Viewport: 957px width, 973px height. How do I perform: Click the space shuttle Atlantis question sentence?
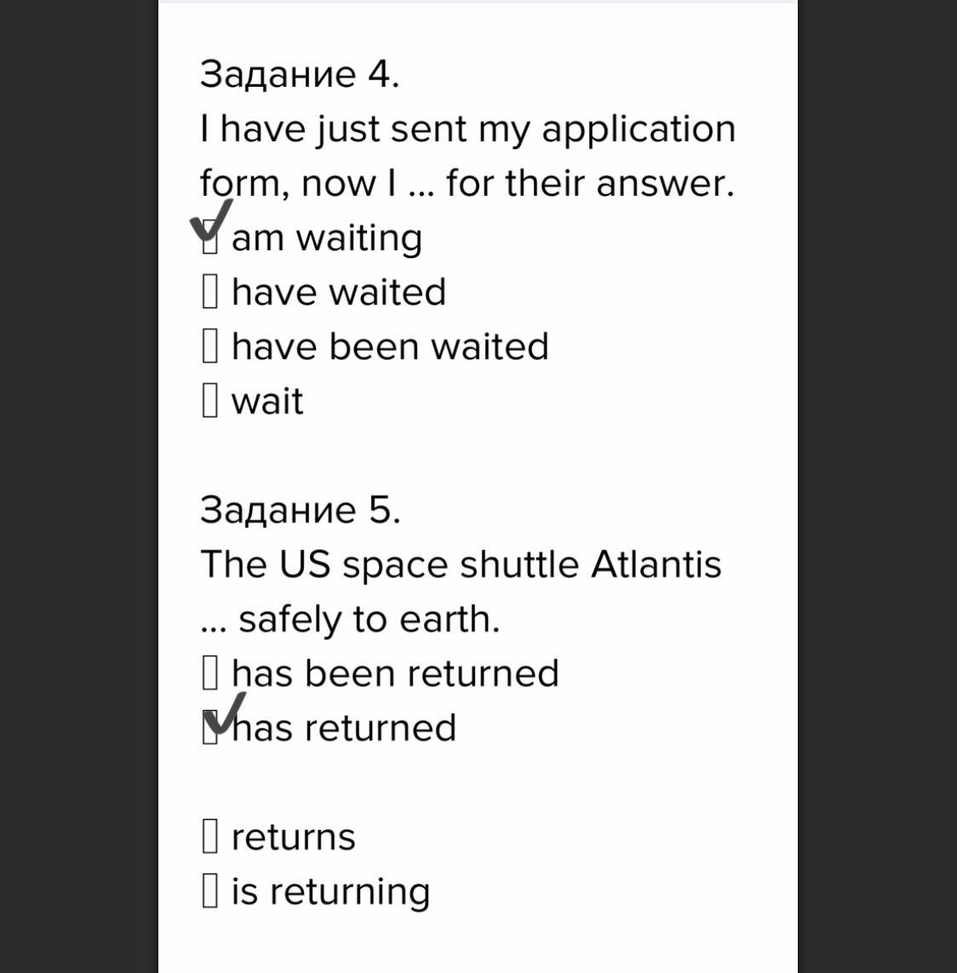461,592
